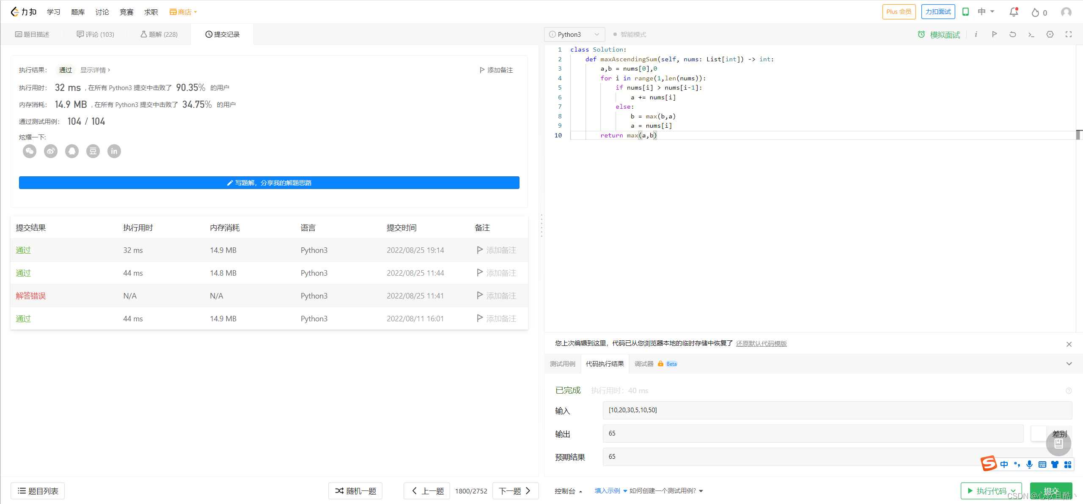The width and height of the screenshot is (1083, 504).
Task: Enter fullscreen editor mode icon
Action: tap(1069, 34)
